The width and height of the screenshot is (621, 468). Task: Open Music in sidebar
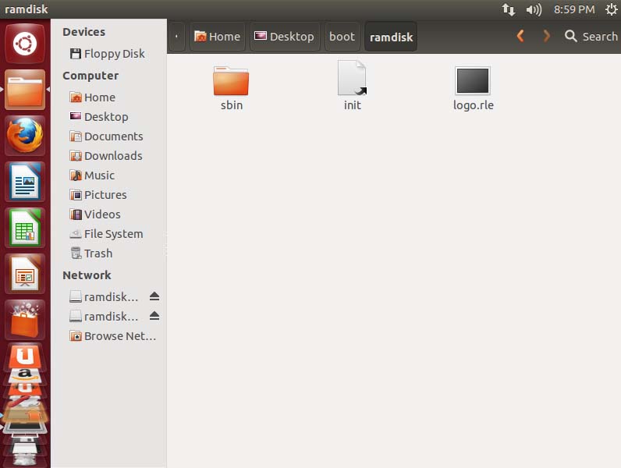coord(92,175)
